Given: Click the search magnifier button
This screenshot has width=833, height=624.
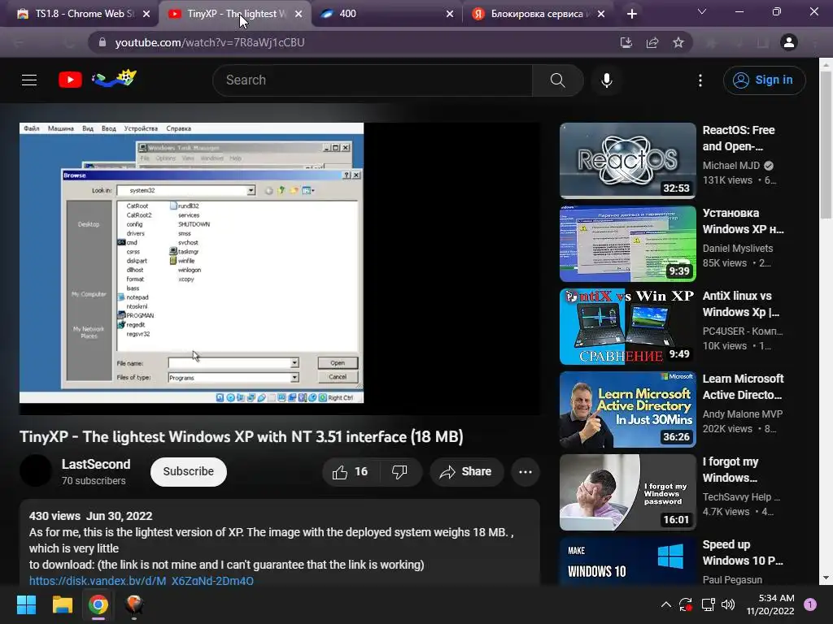Looking at the screenshot, I should pos(557,80).
